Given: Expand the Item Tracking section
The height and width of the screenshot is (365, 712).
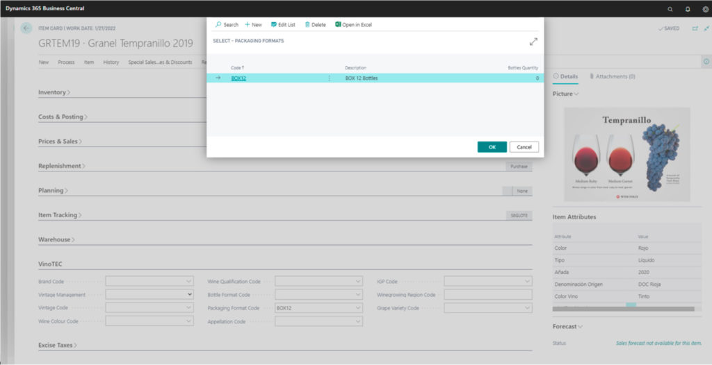Looking at the screenshot, I should (60, 215).
